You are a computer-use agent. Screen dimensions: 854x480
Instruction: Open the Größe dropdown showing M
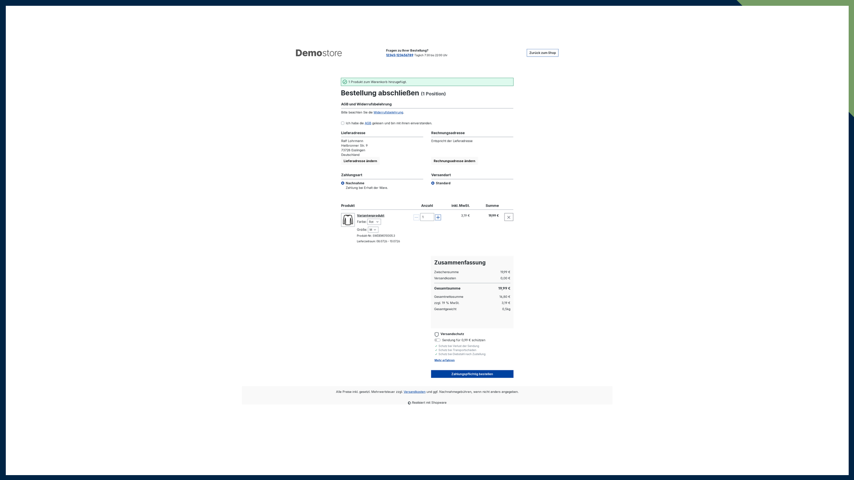373,230
